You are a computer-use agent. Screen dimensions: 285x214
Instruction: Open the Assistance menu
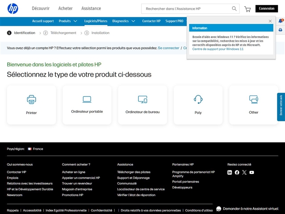point(91,8)
